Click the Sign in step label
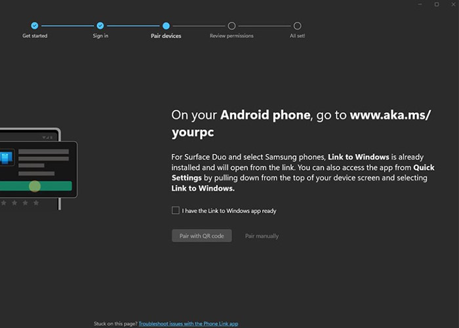Screen dimensions: 459x328 point(100,35)
